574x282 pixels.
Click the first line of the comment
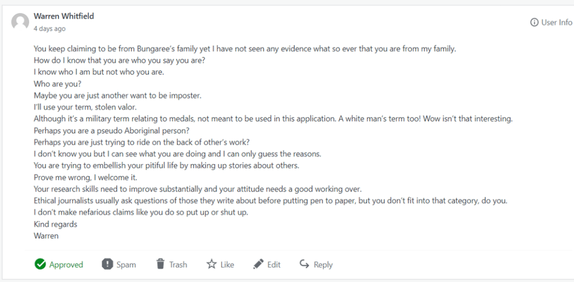click(x=244, y=49)
